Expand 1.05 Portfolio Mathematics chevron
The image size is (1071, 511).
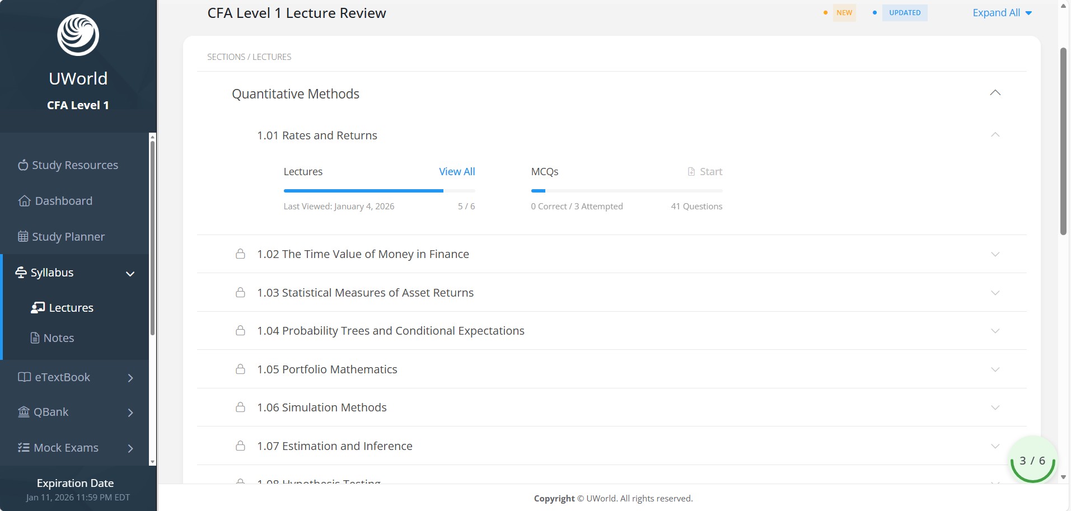pyautogui.click(x=995, y=369)
